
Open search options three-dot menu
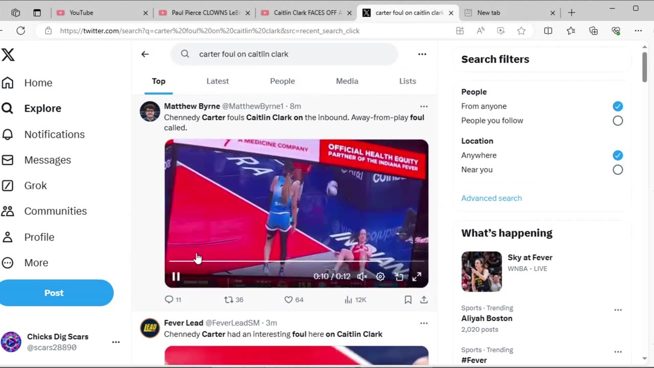click(422, 54)
